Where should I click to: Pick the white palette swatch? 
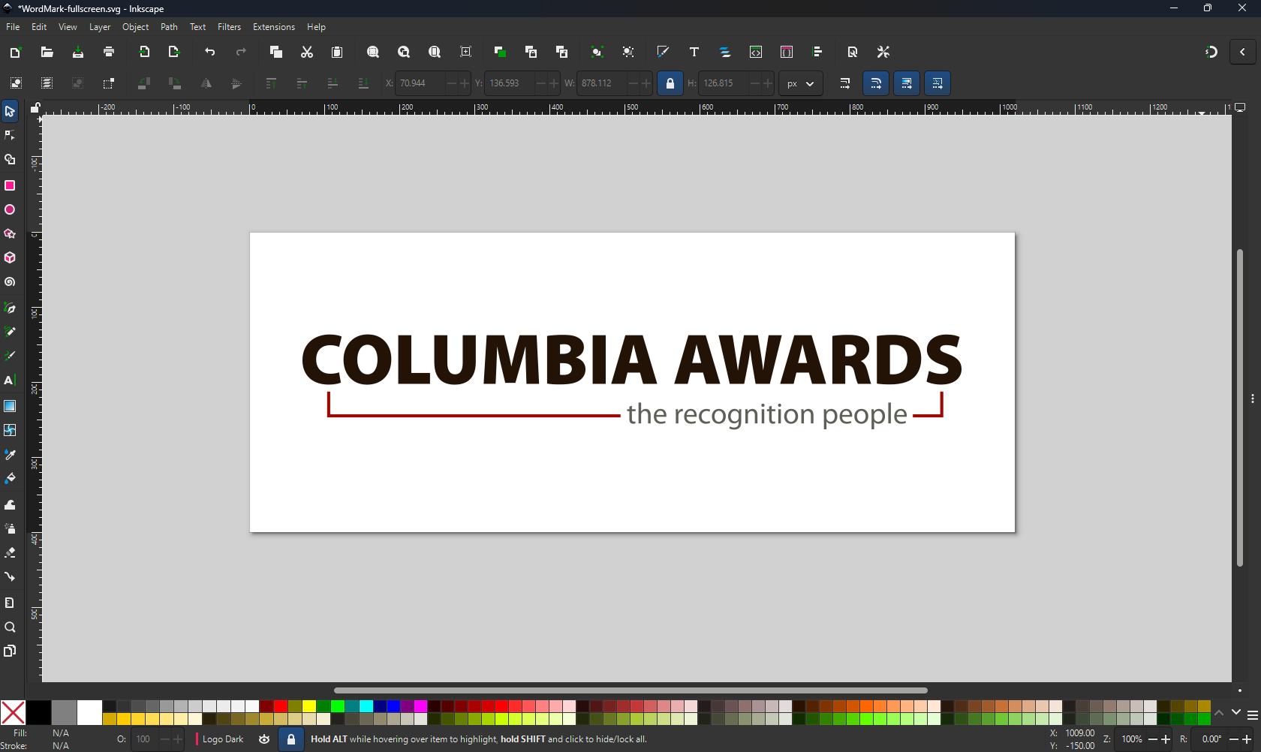(89, 712)
